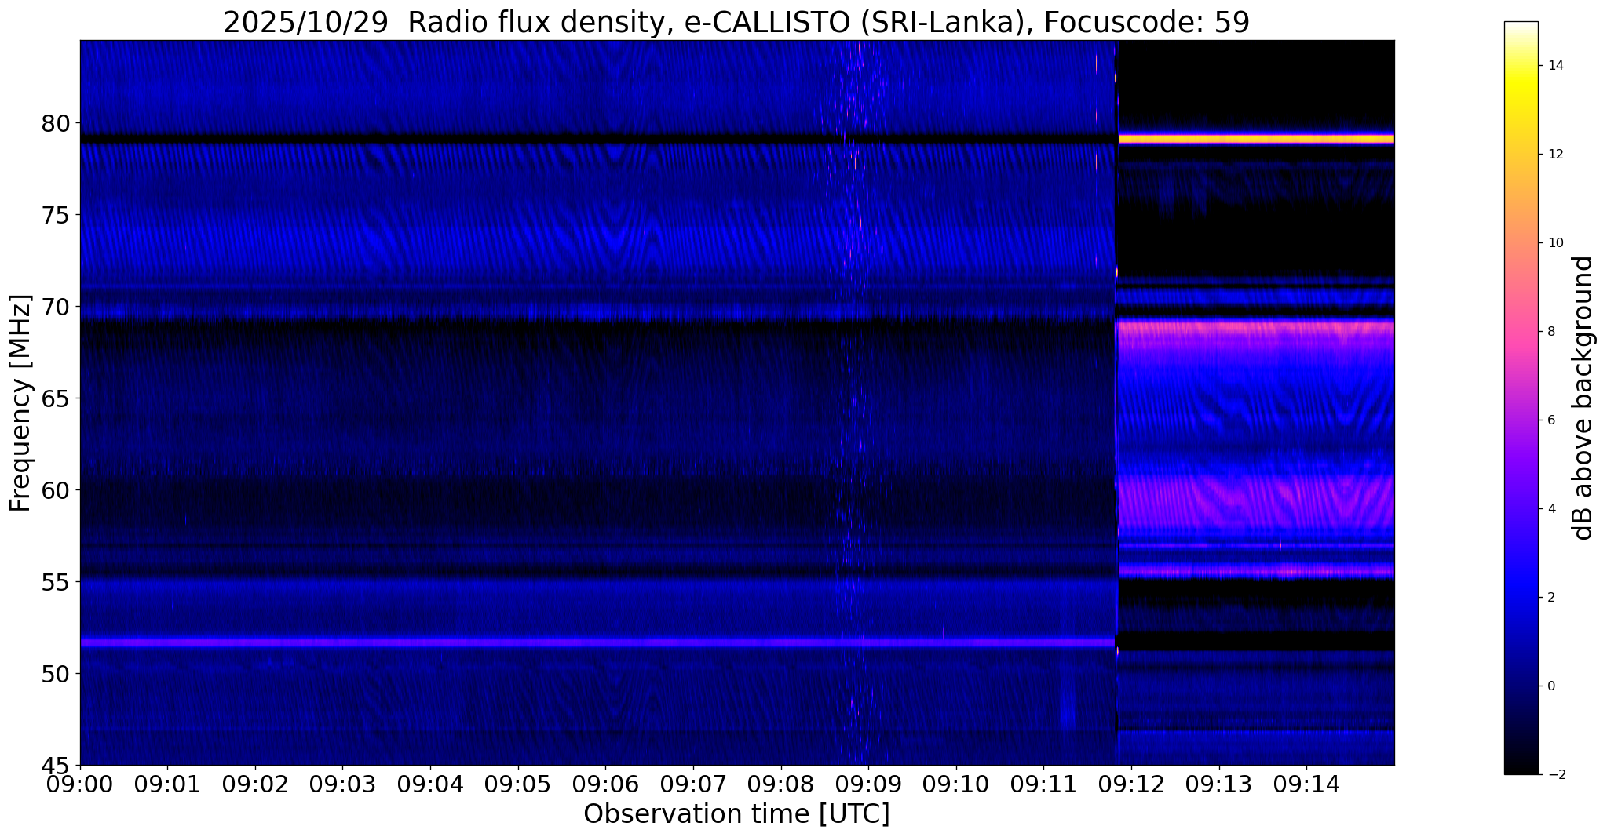Click the colorbar tick label 12
This screenshot has width=1607, height=837.
pos(1554,155)
